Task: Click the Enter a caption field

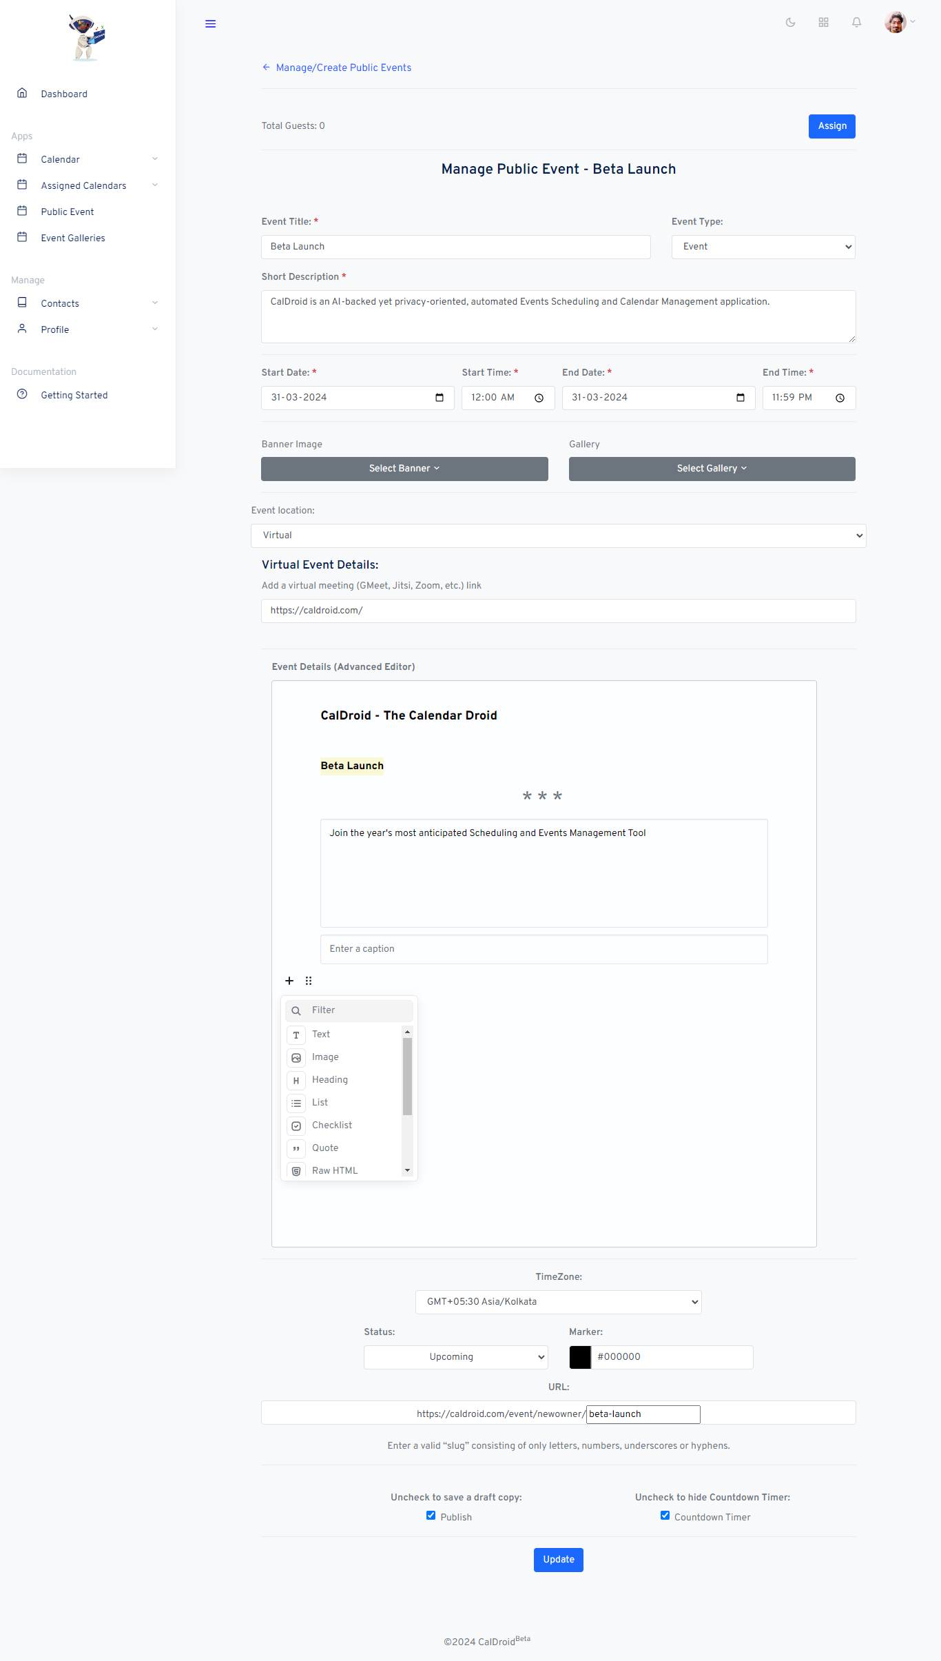Action: (544, 949)
